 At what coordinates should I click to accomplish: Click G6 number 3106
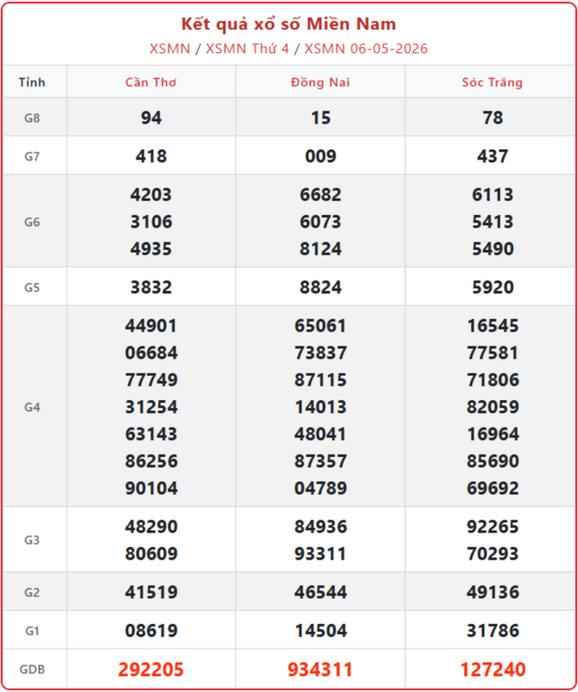151,221
